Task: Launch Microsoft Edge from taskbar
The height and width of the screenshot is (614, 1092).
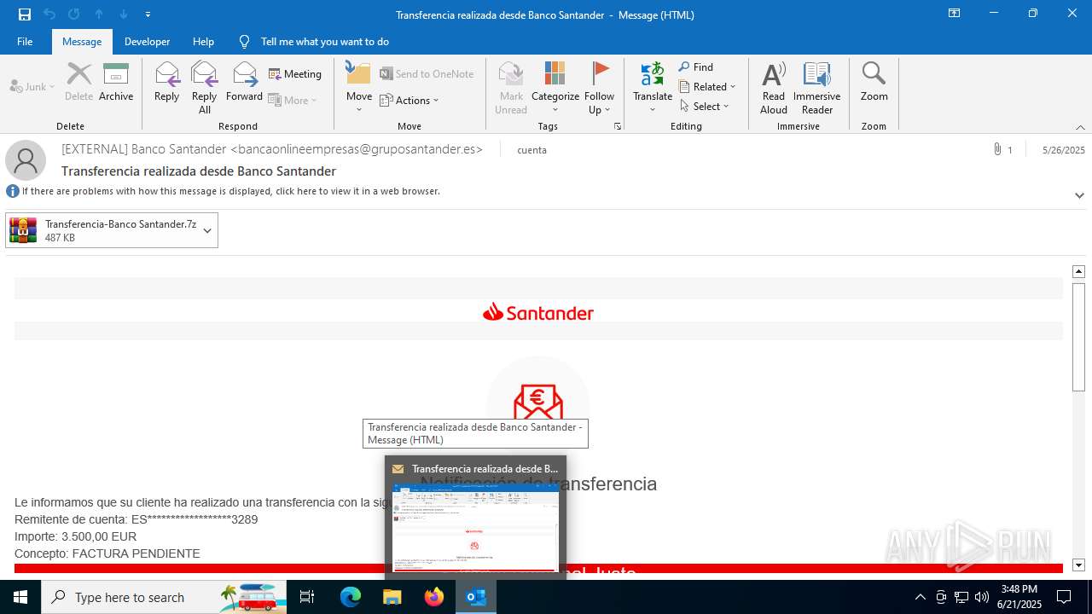Action: pos(351,597)
